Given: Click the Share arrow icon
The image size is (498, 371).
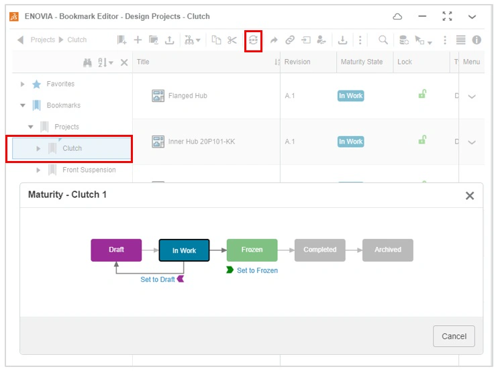Looking at the screenshot, I should pos(274,40).
